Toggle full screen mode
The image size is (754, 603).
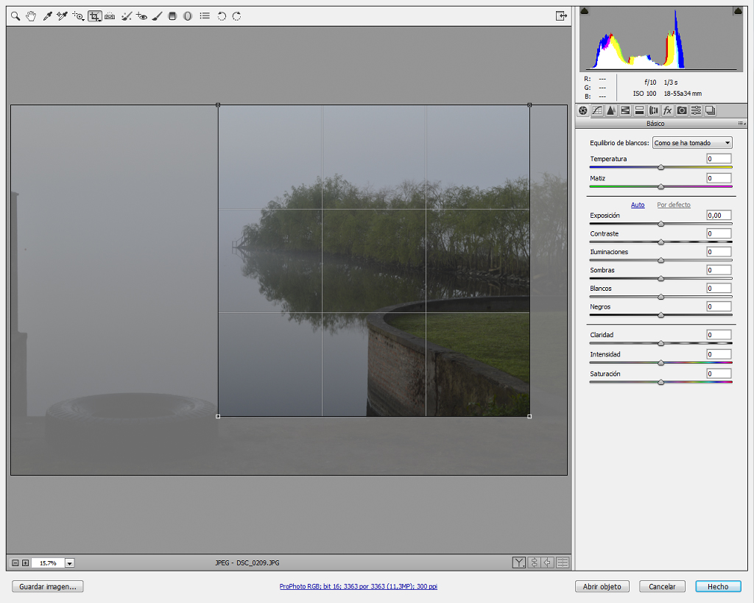[561, 16]
